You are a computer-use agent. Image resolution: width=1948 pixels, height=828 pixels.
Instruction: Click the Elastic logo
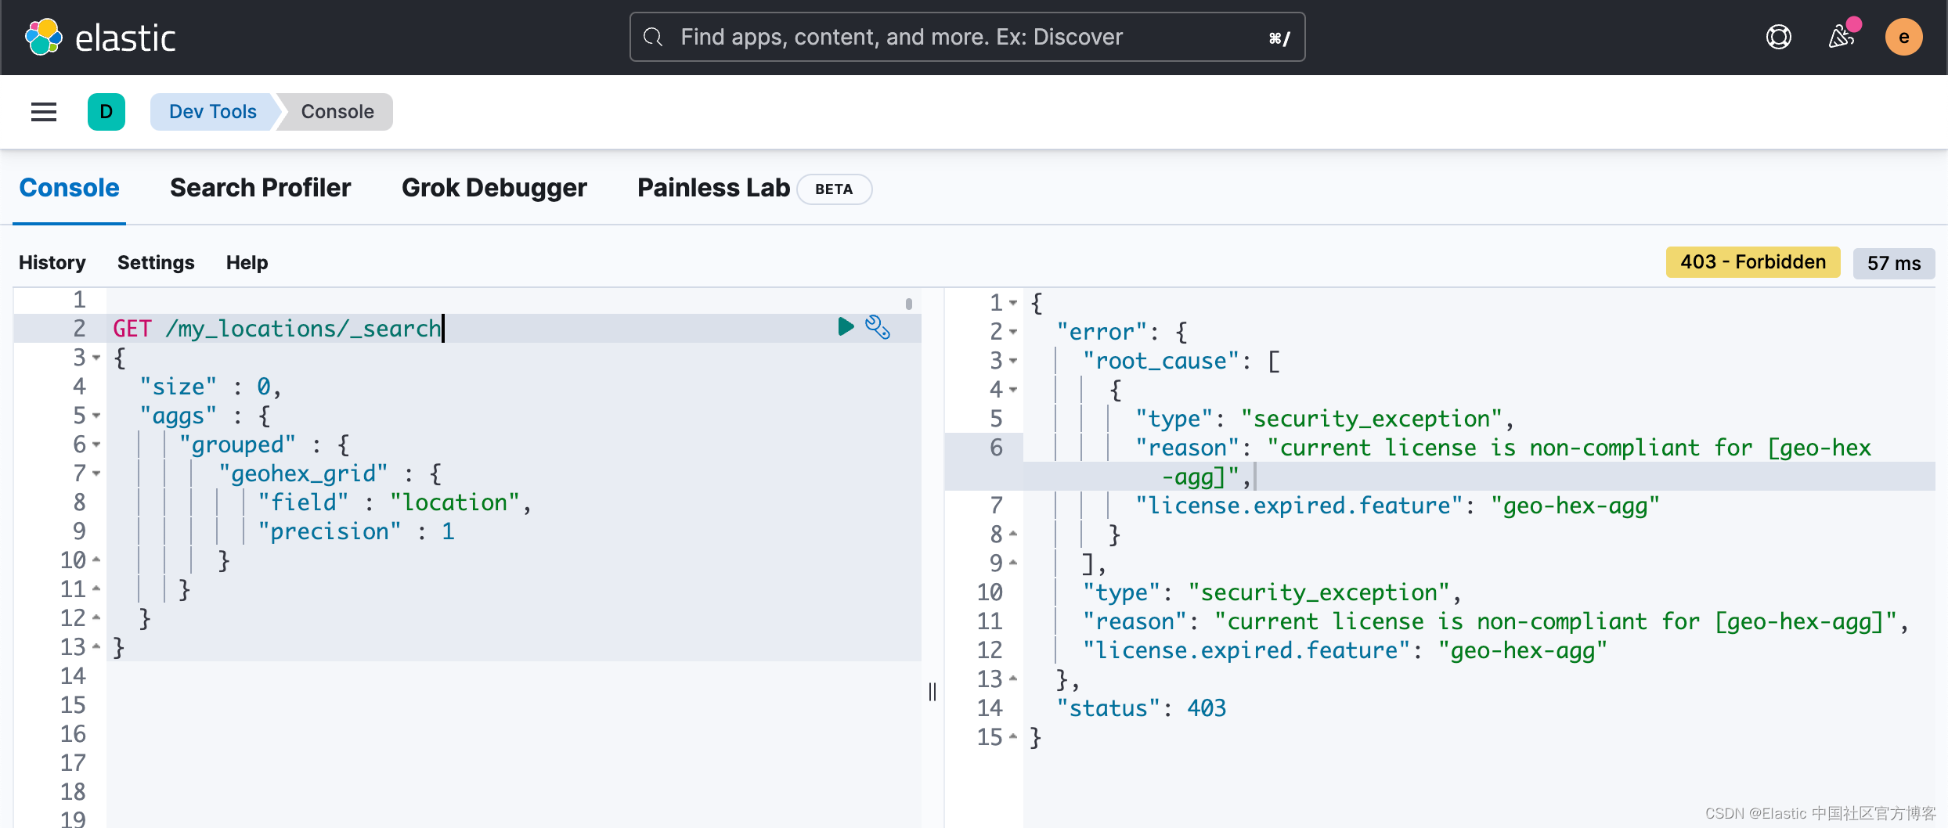coord(100,37)
